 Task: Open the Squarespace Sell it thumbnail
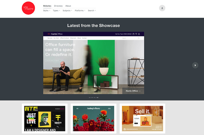(142, 118)
